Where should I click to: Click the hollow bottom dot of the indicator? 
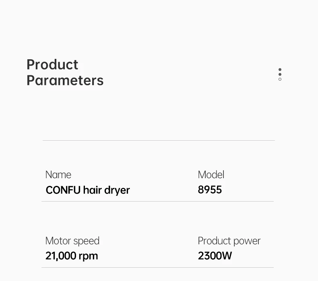280,79
